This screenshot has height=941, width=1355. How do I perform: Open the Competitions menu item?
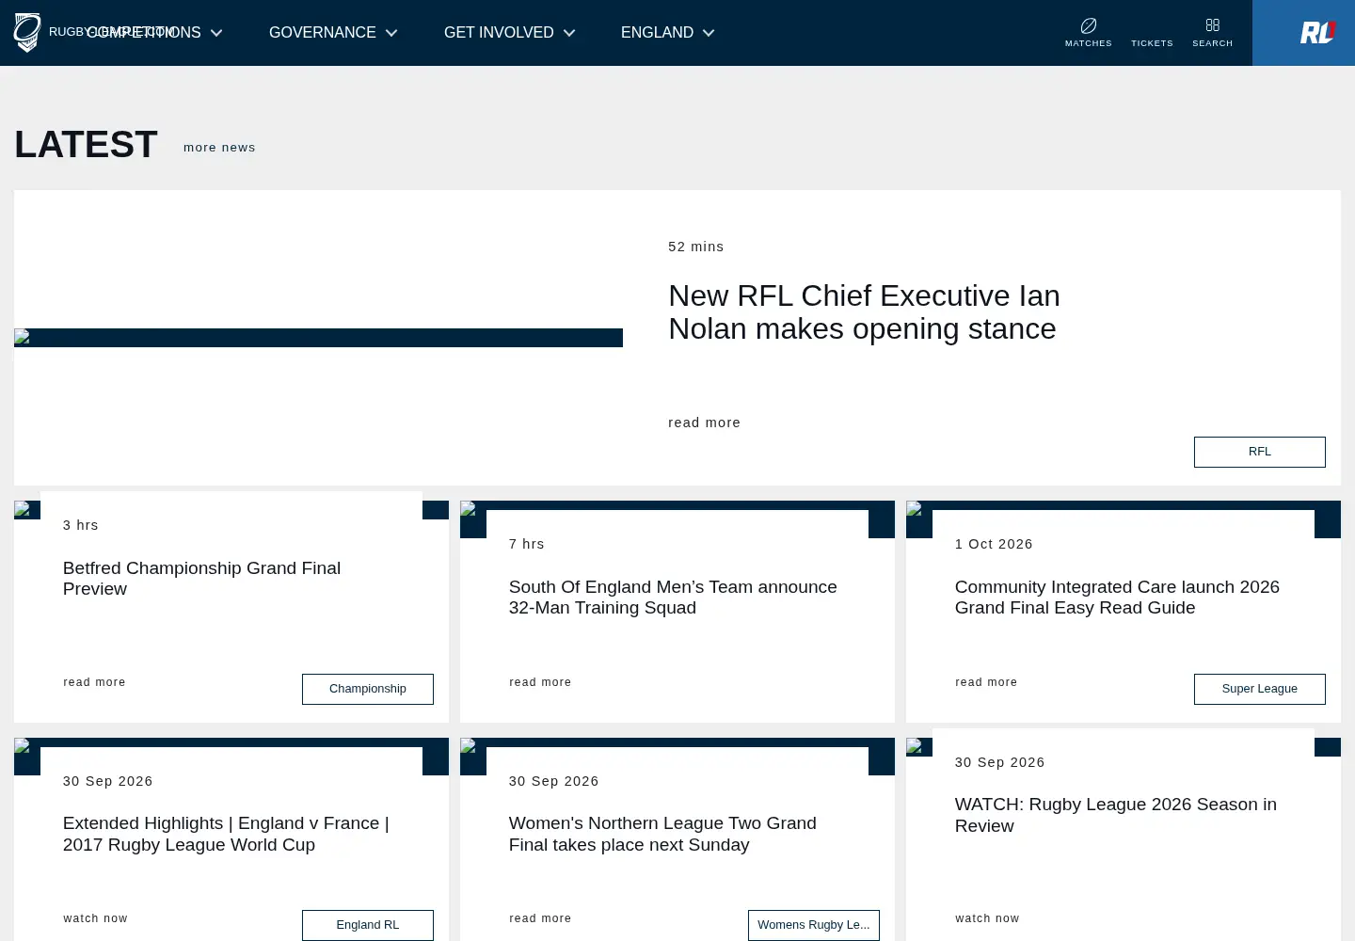tap(144, 33)
